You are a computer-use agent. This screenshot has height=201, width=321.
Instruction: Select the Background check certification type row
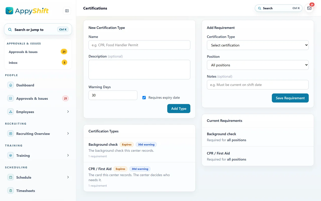pos(139,150)
